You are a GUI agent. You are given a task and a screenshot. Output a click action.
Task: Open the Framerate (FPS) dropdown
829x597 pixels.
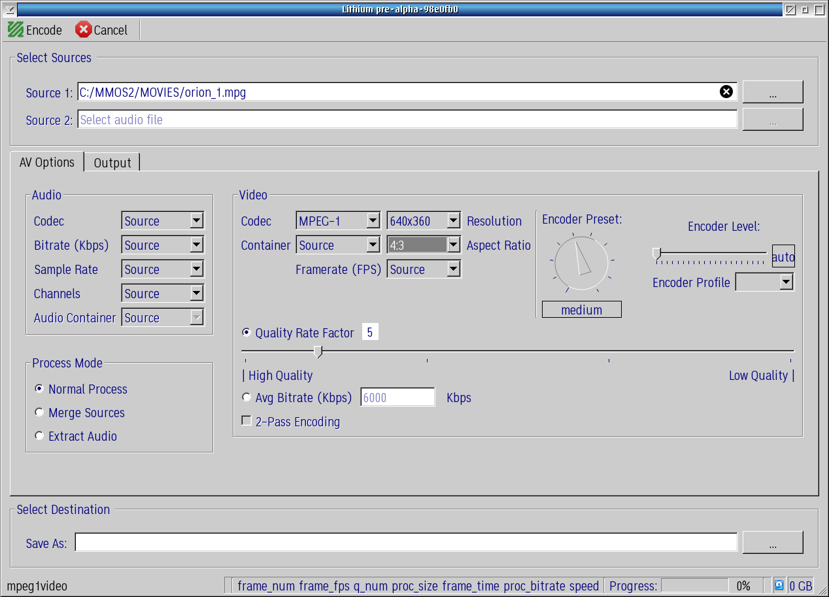pos(424,269)
